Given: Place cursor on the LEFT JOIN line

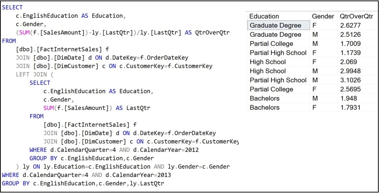Looking at the screenshot, I should pyautogui.click(x=37, y=74).
